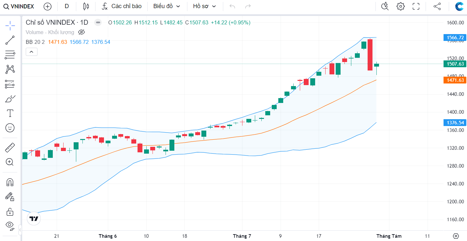Open quick search lightning icon

coord(385,6)
